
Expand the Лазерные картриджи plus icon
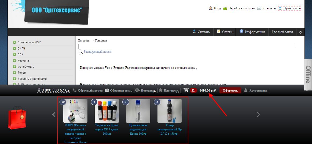[x=14, y=79]
